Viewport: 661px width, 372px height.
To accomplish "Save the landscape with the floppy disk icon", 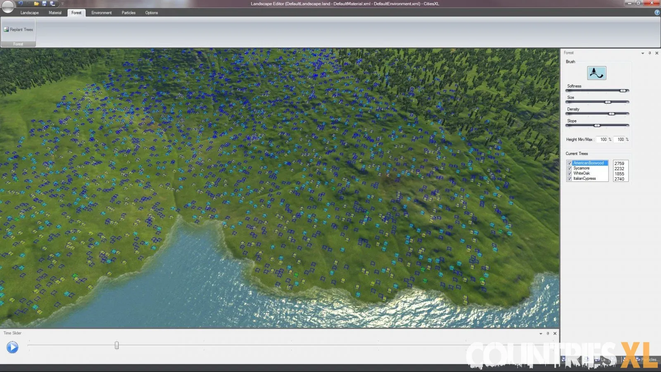I will point(44,3).
